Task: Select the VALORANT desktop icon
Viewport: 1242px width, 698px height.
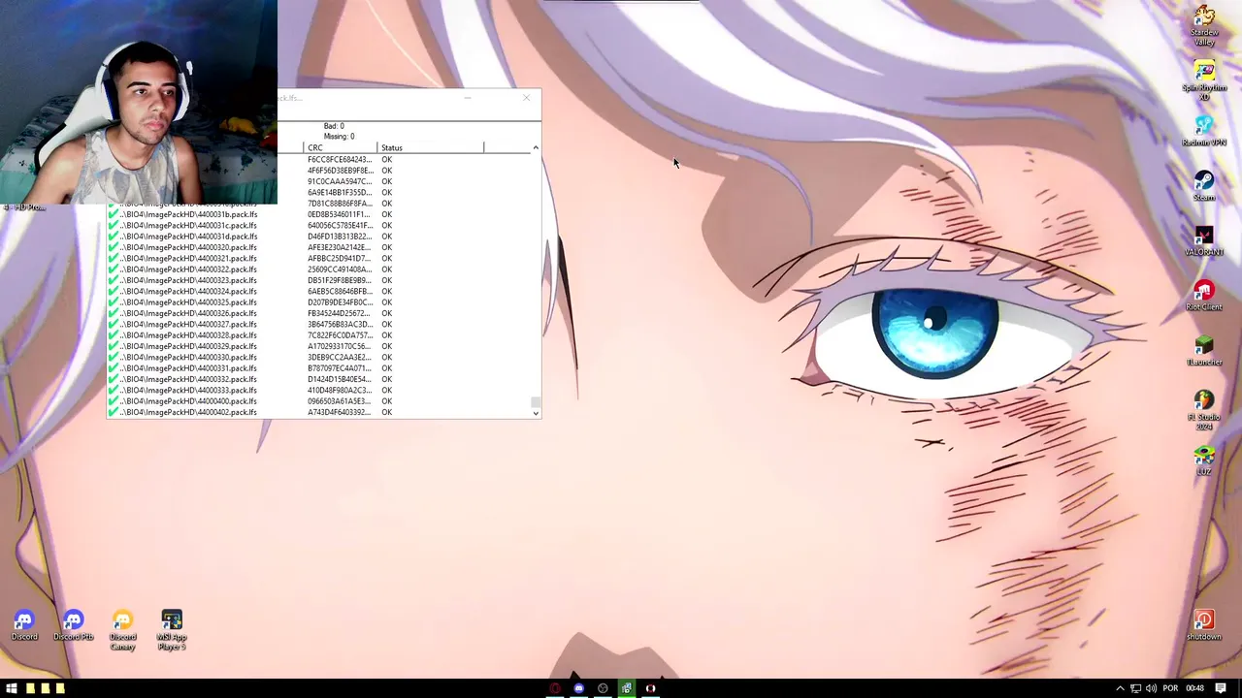Action: (x=1204, y=241)
